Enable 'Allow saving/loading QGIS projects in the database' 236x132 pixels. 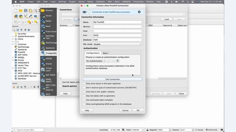(x=84, y=104)
